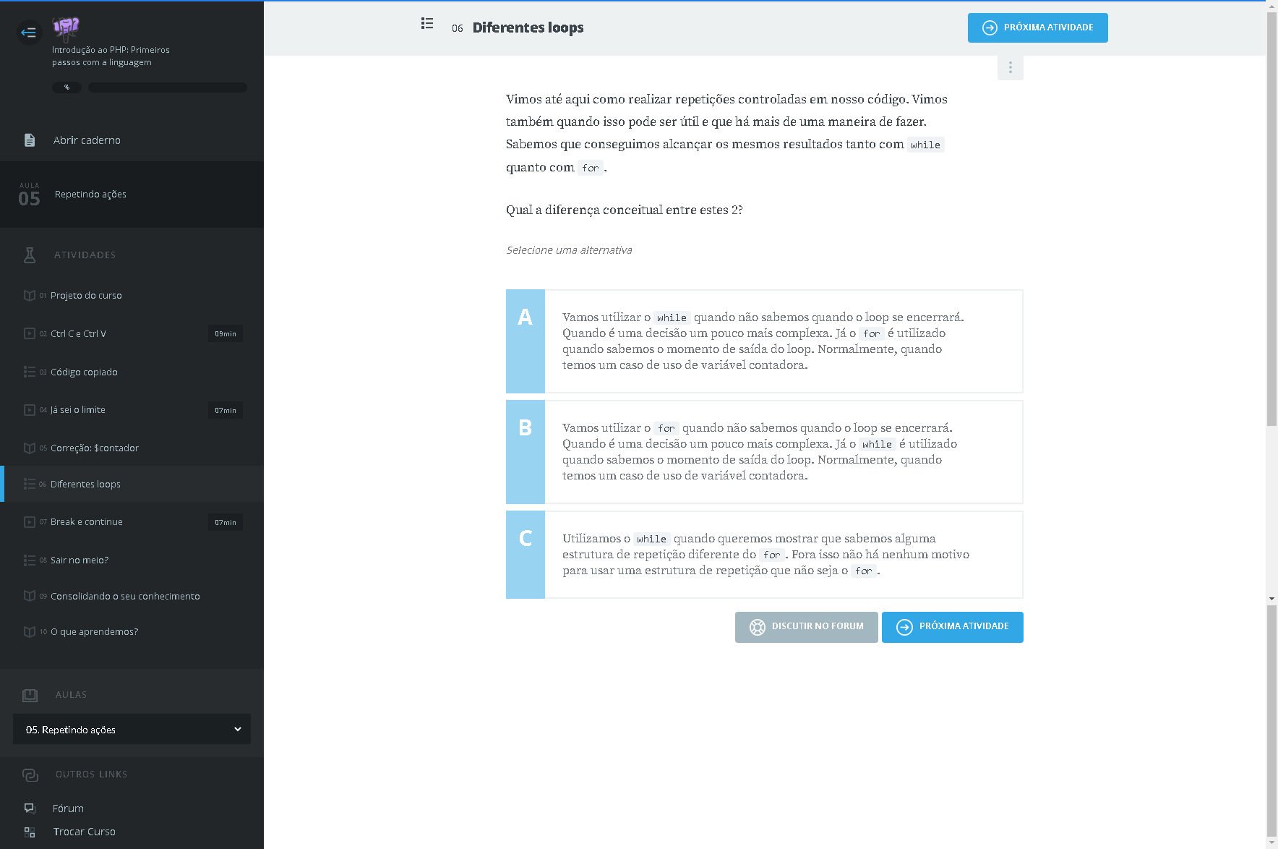1278x849 pixels.
Task: Click the Fórum chat icon
Action: (30, 808)
